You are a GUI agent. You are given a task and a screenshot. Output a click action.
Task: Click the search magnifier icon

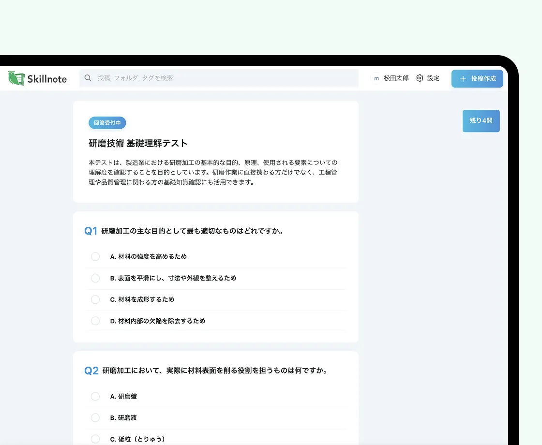click(x=88, y=78)
